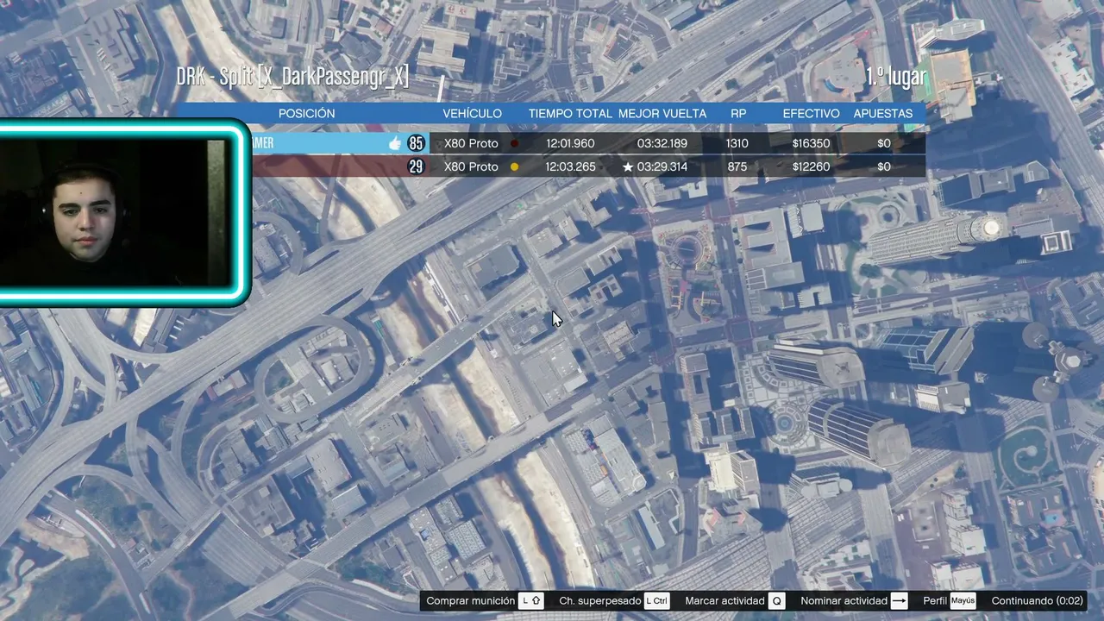Click the VEHÍCULO column header
1104x621 pixels.
click(472, 113)
